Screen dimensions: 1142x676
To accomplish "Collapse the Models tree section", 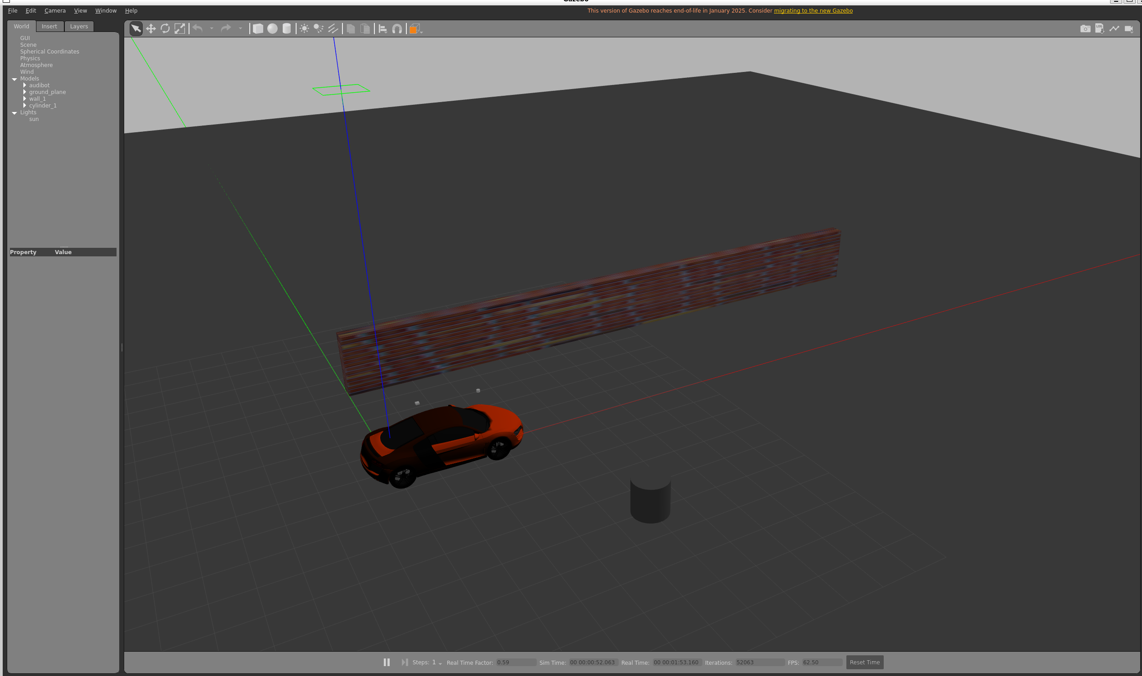I will [14, 79].
